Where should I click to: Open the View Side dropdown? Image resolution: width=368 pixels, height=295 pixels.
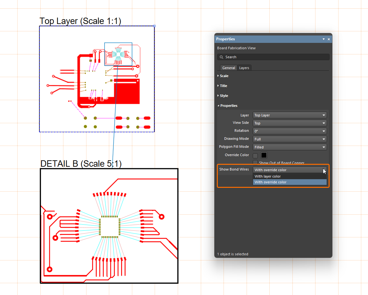pyautogui.click(x=290, y=123)
